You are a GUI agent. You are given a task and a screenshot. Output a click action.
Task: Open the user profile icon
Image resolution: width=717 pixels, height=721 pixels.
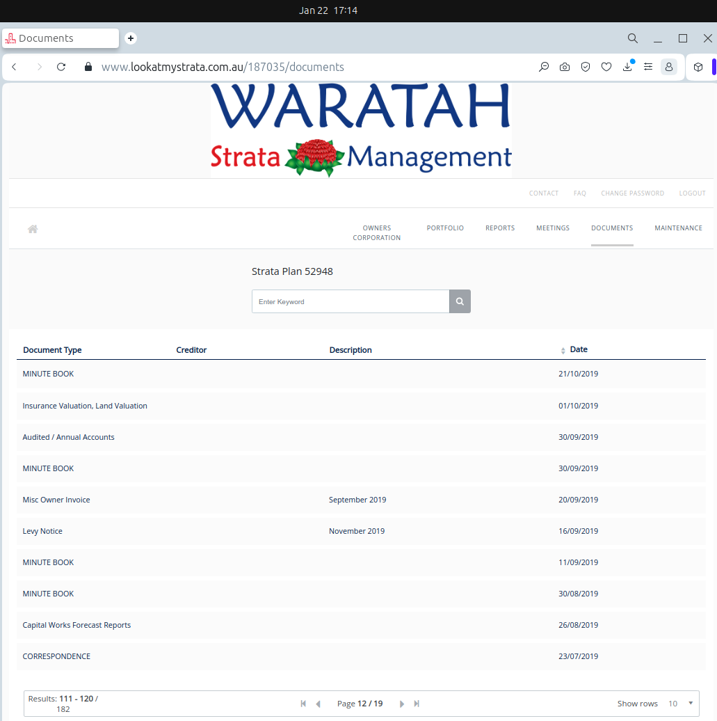point(669,67)
